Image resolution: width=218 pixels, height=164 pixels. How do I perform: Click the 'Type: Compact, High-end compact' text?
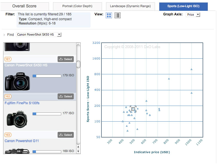(45, 19)
